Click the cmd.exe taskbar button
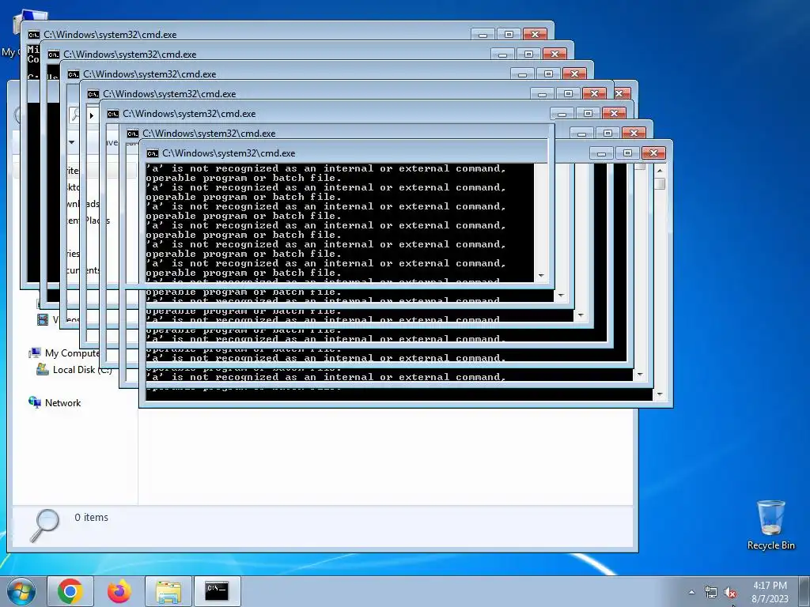This screenshot has height=607, width=810. pos(217,591)
